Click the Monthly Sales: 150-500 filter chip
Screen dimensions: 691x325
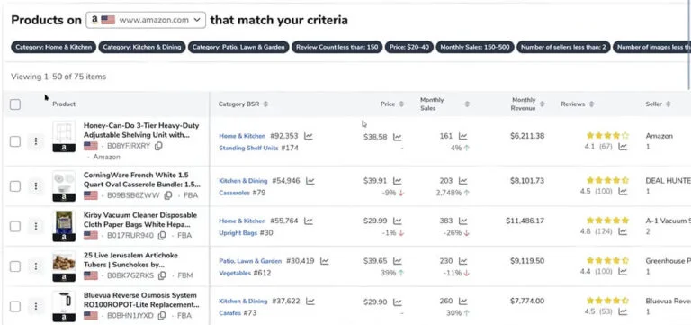[x=475, y=47]
